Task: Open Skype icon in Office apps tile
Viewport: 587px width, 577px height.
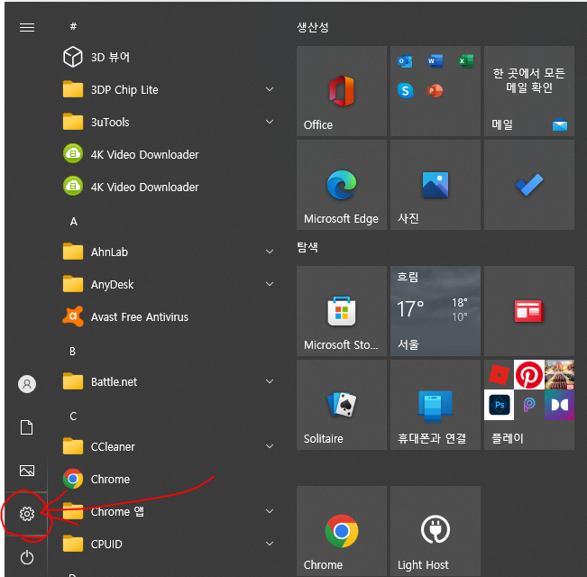Action: 405,90
